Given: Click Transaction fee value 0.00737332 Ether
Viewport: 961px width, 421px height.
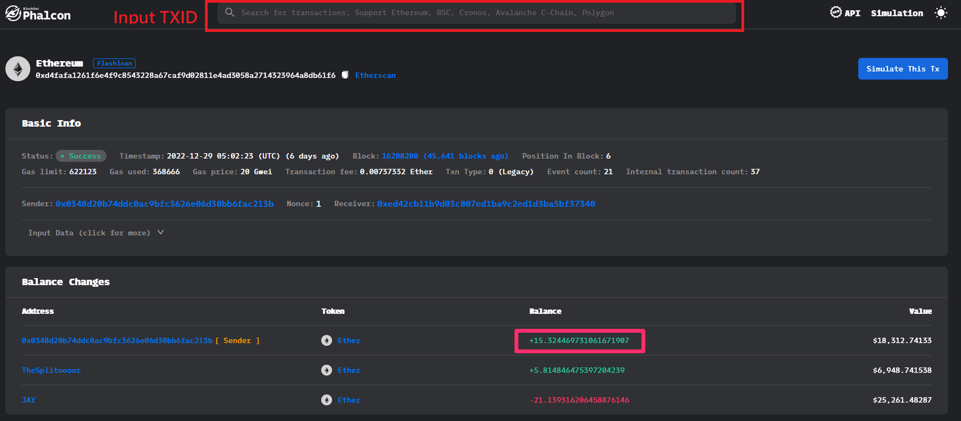Looking at the screenshot, I should (396, 172).
